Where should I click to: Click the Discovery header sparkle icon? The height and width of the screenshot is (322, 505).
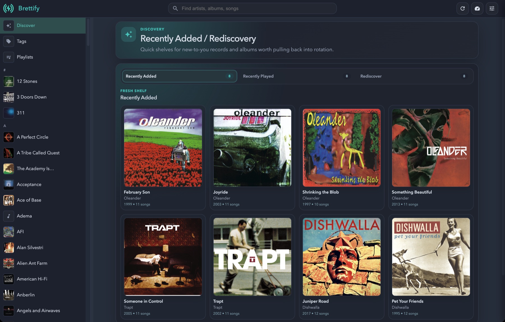pos(128,34)
